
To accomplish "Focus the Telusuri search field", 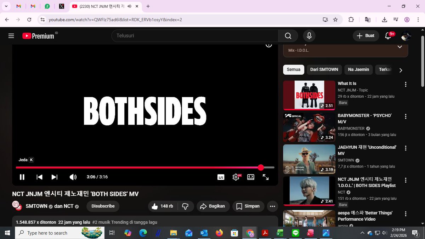I will 195,36.
